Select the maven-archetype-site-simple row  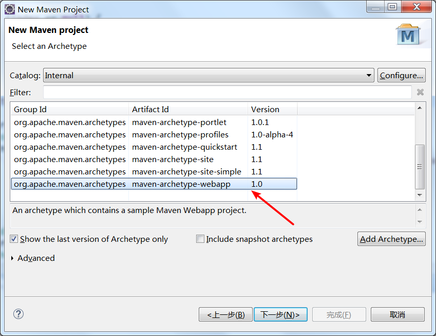click(x=154, y=172)
